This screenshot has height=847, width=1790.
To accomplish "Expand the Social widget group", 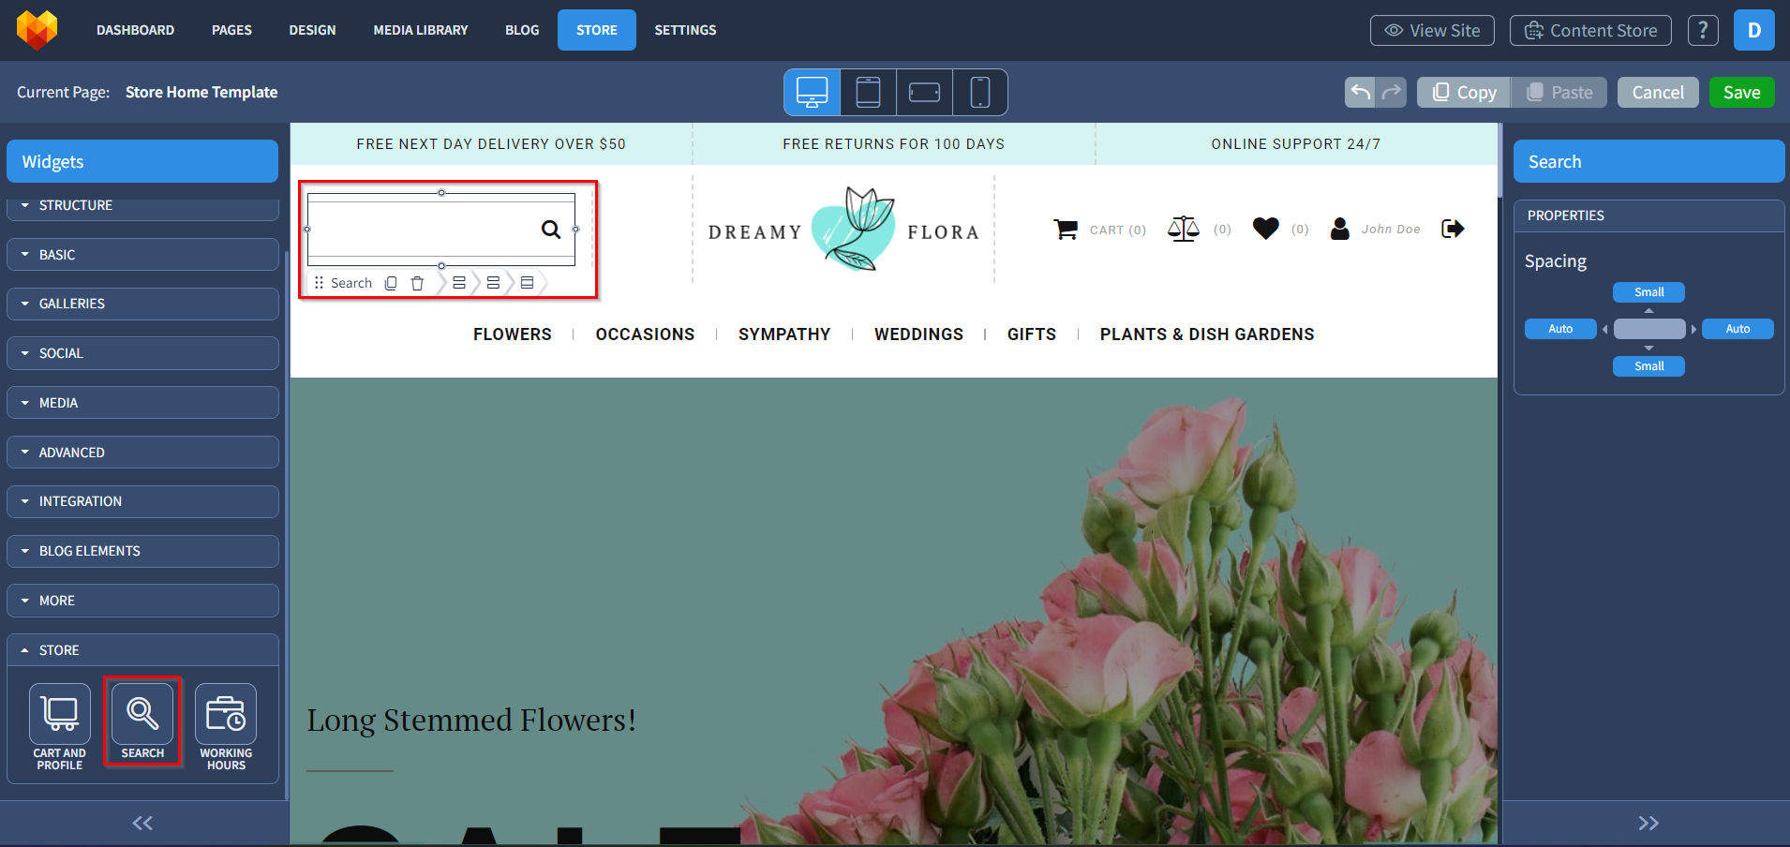I will tap(142, 353).
